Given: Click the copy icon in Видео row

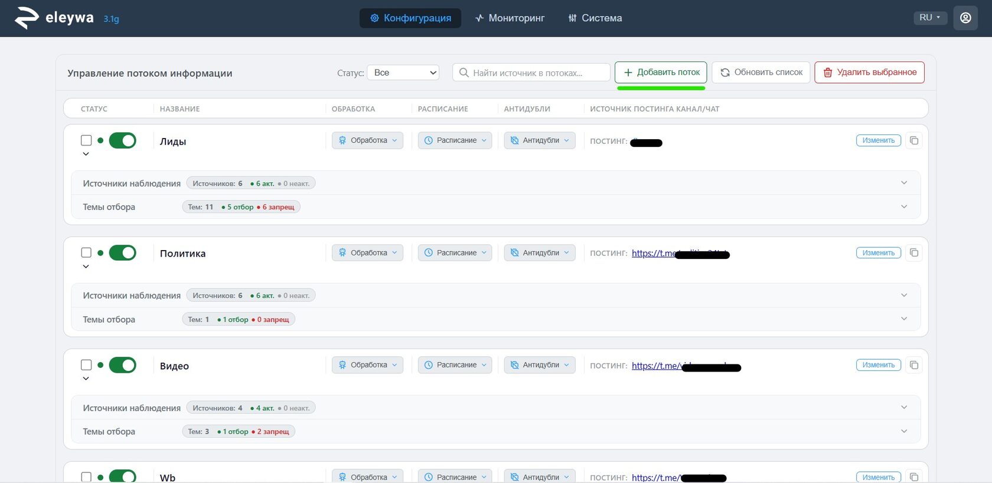Looking at the screenshot, I should [914, 365].
